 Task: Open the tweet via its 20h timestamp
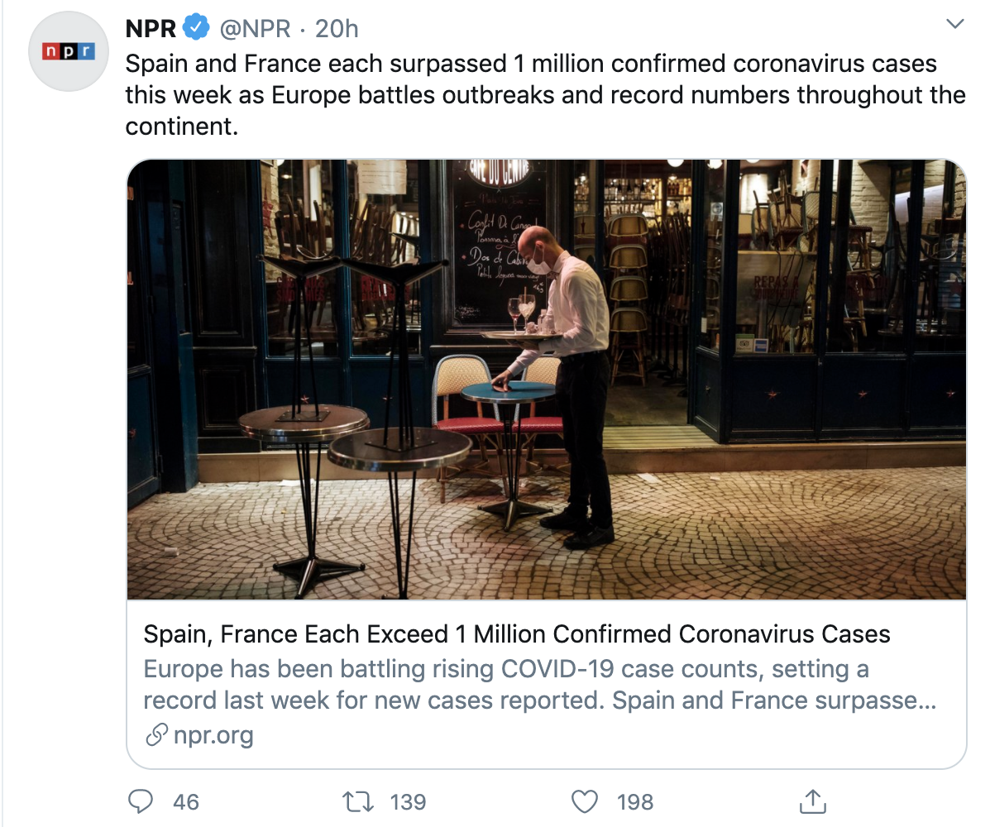[337, 29]
